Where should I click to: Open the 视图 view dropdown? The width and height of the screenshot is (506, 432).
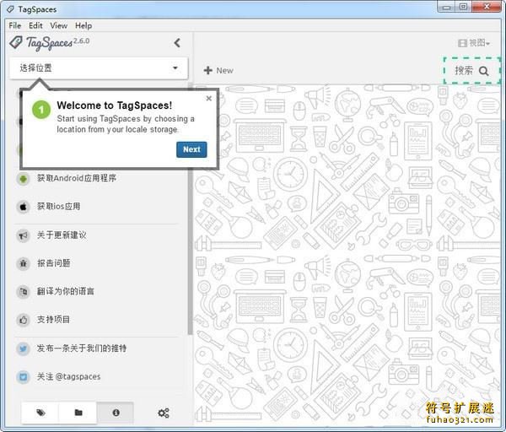(473, 43)
